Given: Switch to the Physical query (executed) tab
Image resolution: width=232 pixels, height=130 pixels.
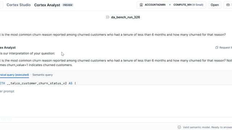Looking at the screenshot, I should (x=14, y=75).
